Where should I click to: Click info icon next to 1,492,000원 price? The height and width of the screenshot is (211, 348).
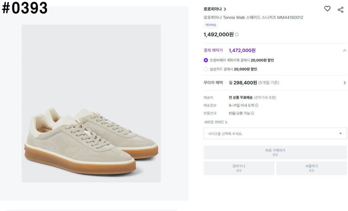coord(237,35)
